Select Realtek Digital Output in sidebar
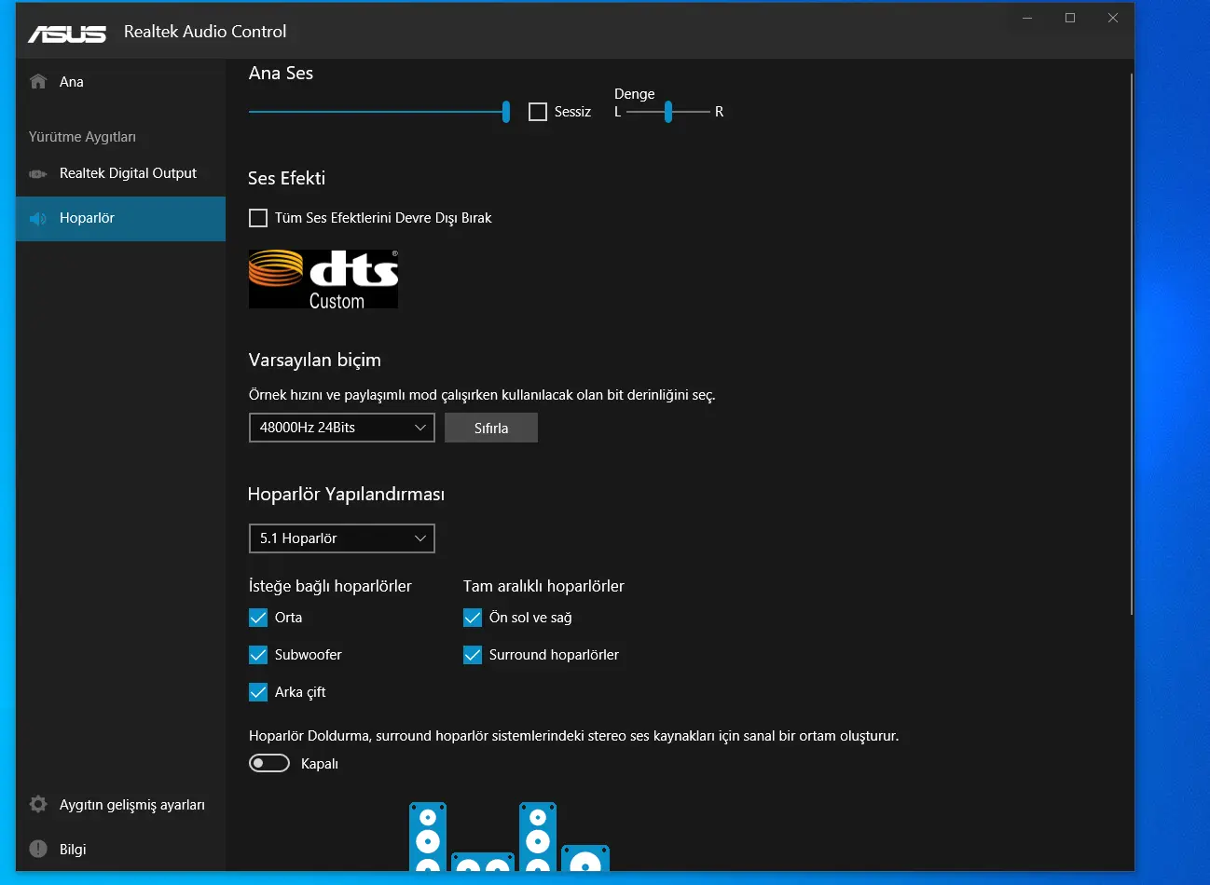Viewport: 1210px width, 885px height. (120, 173)
